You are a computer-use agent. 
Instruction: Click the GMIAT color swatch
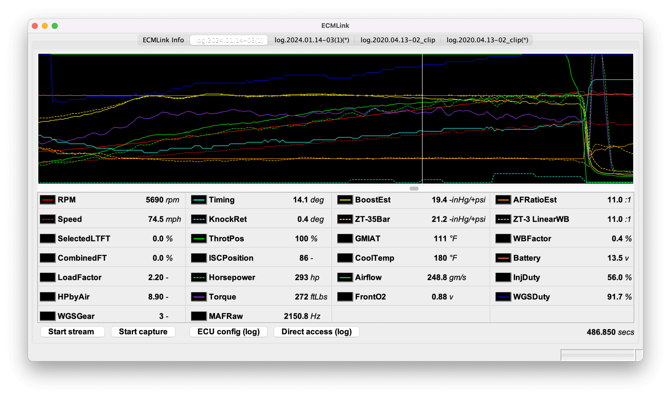(x=345, y=239)
